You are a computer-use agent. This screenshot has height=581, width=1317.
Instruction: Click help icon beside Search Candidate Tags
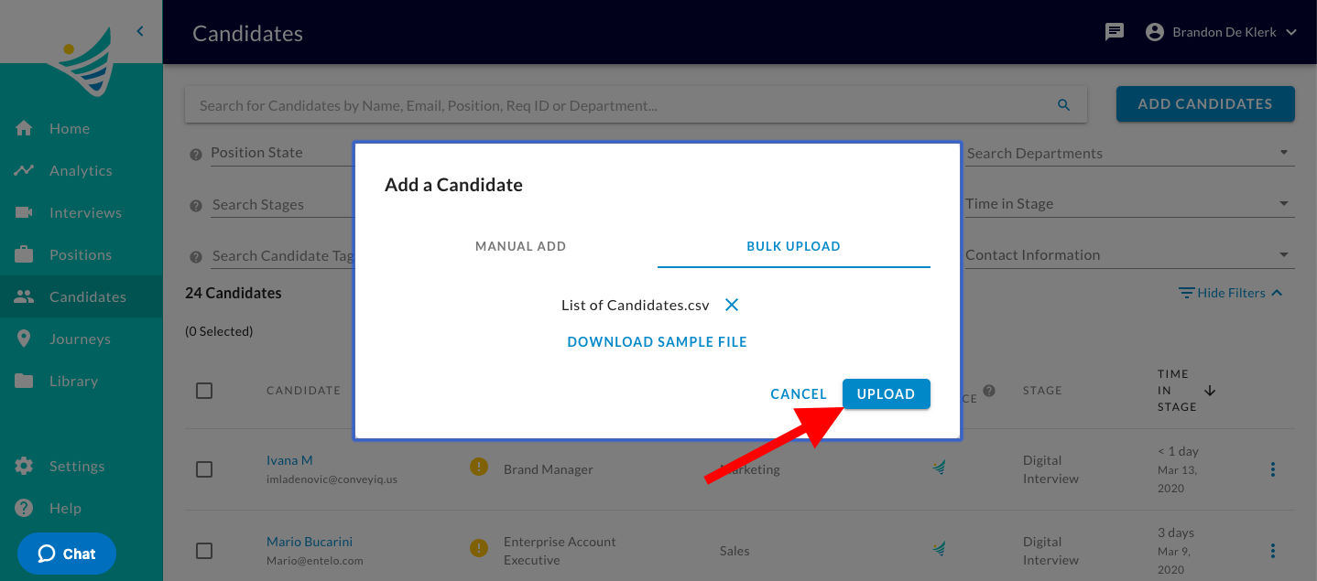click(195, 257)
